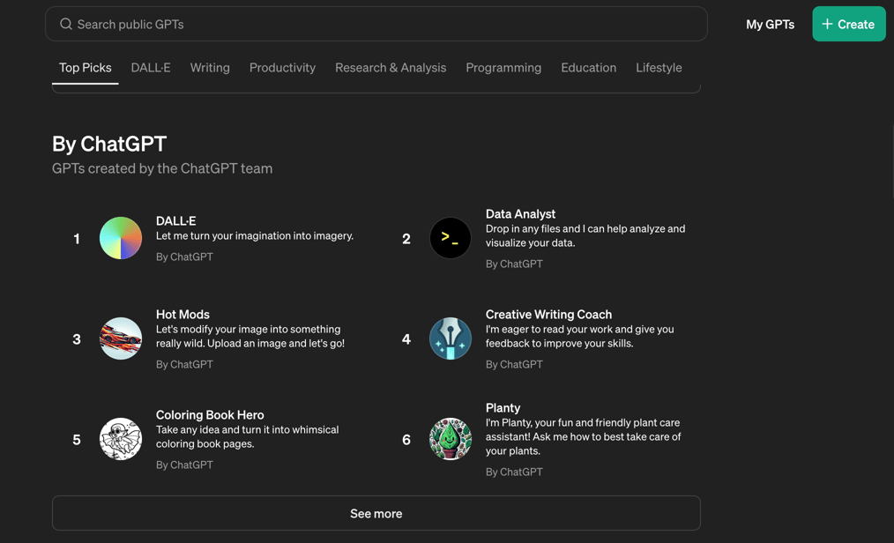The image size is (894, 543).
Task: Switch to the Education category
Action: tap(588, 67)
